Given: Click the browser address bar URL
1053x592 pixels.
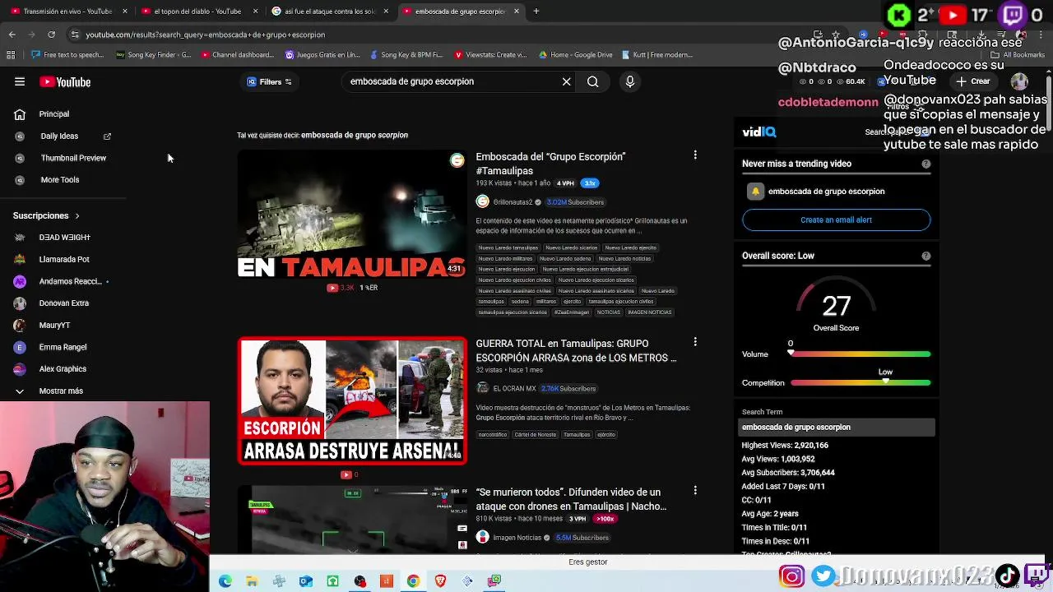Looking at the screenshot, I should click(206, 35).
